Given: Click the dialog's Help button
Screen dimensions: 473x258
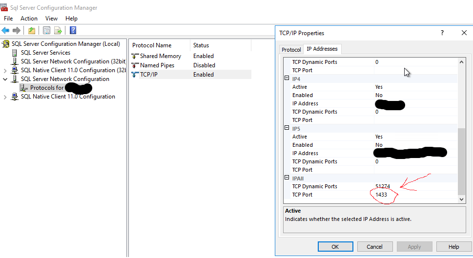Looking at the screenshot, I should 453,247.
